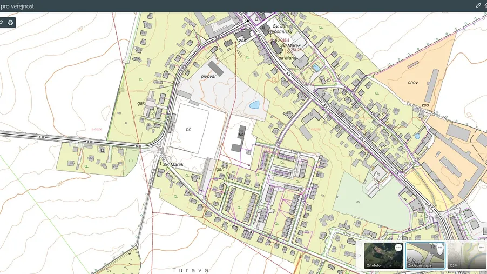This screenshot has width=487, height=274.
Task: Click the pin tool icon beside print
Action: (x=2, y=23)
